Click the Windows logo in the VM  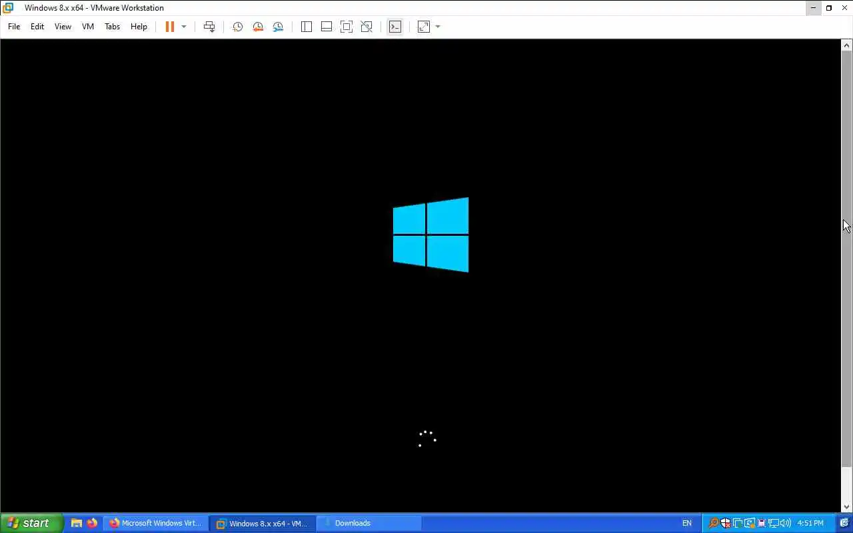(430, 235)
